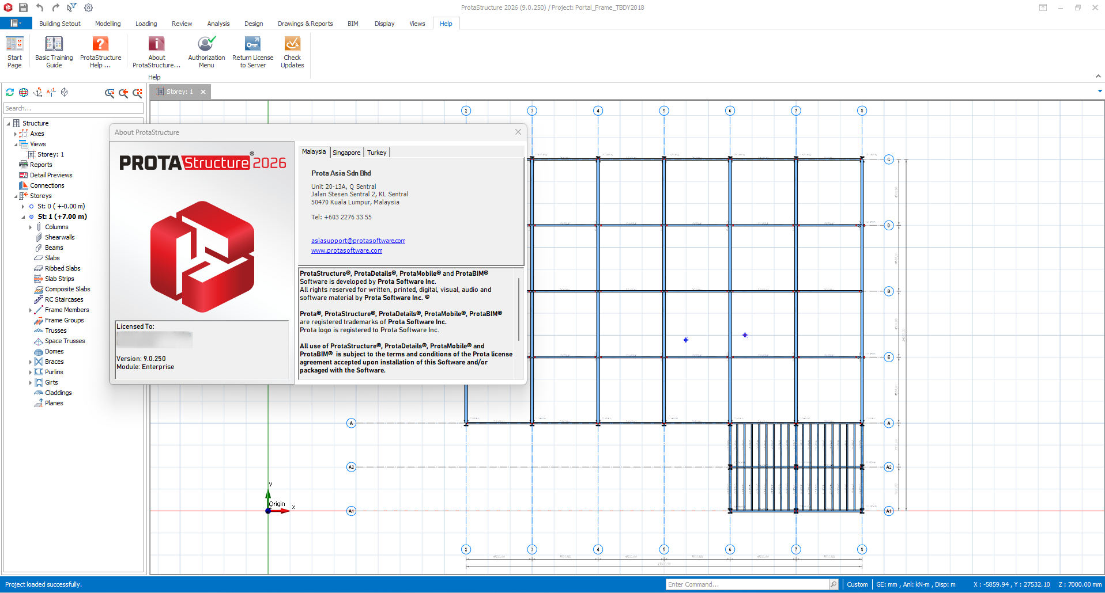Click the coordinate axes icon in tree toolbar
This screenshot has width=1105, height=593.
click(x=37, y=92)
